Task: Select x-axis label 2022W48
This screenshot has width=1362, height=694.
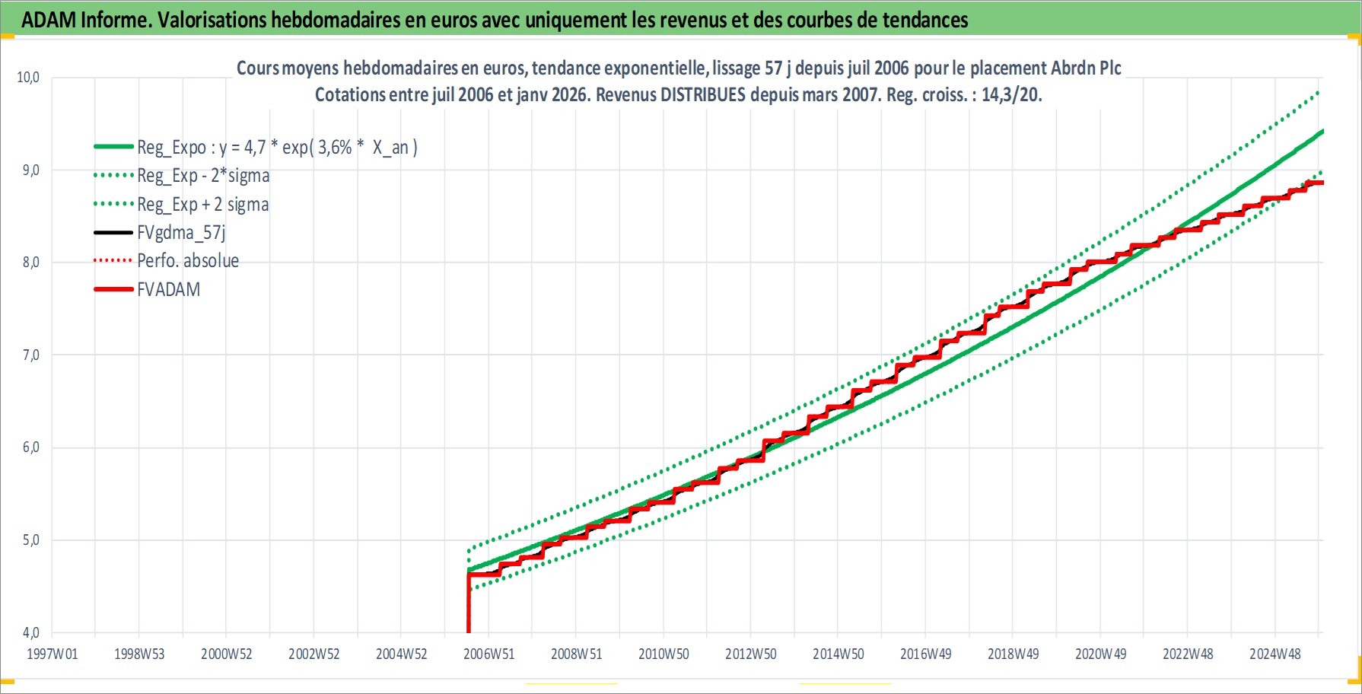Action: tap(1188, 654)
